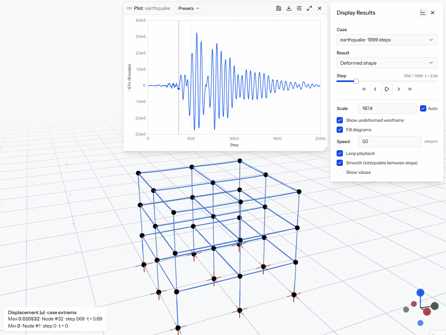Play the deformed shape animation
Image resolution: width=446 pixels, height=335 pixels.
coord(387,89)
